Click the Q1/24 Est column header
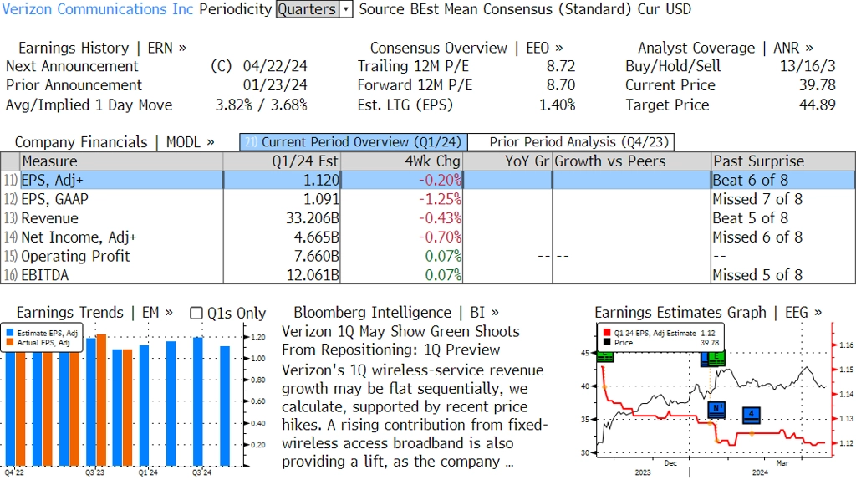 [x=282, y=161]
